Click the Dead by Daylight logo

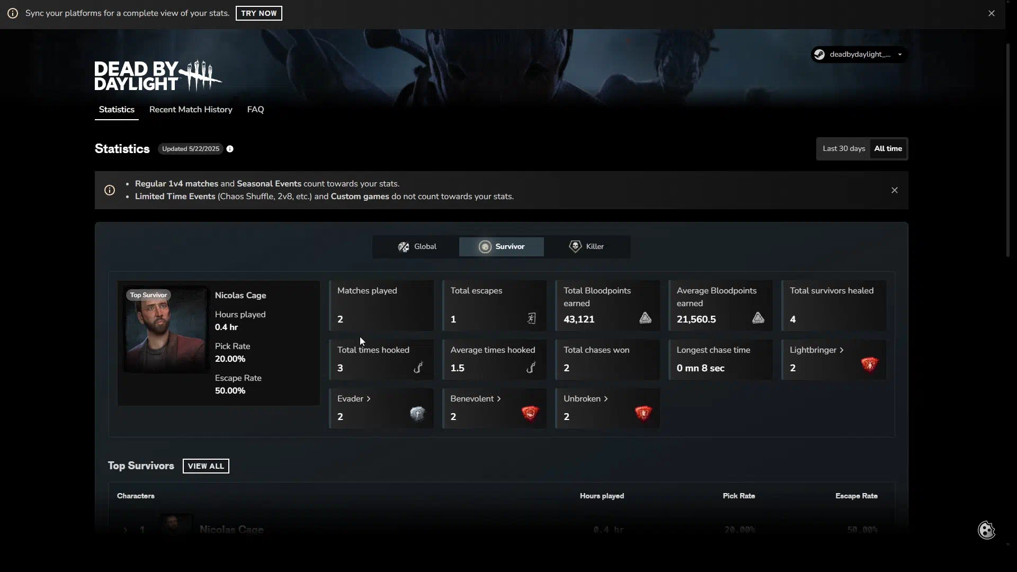click(158, 76)
